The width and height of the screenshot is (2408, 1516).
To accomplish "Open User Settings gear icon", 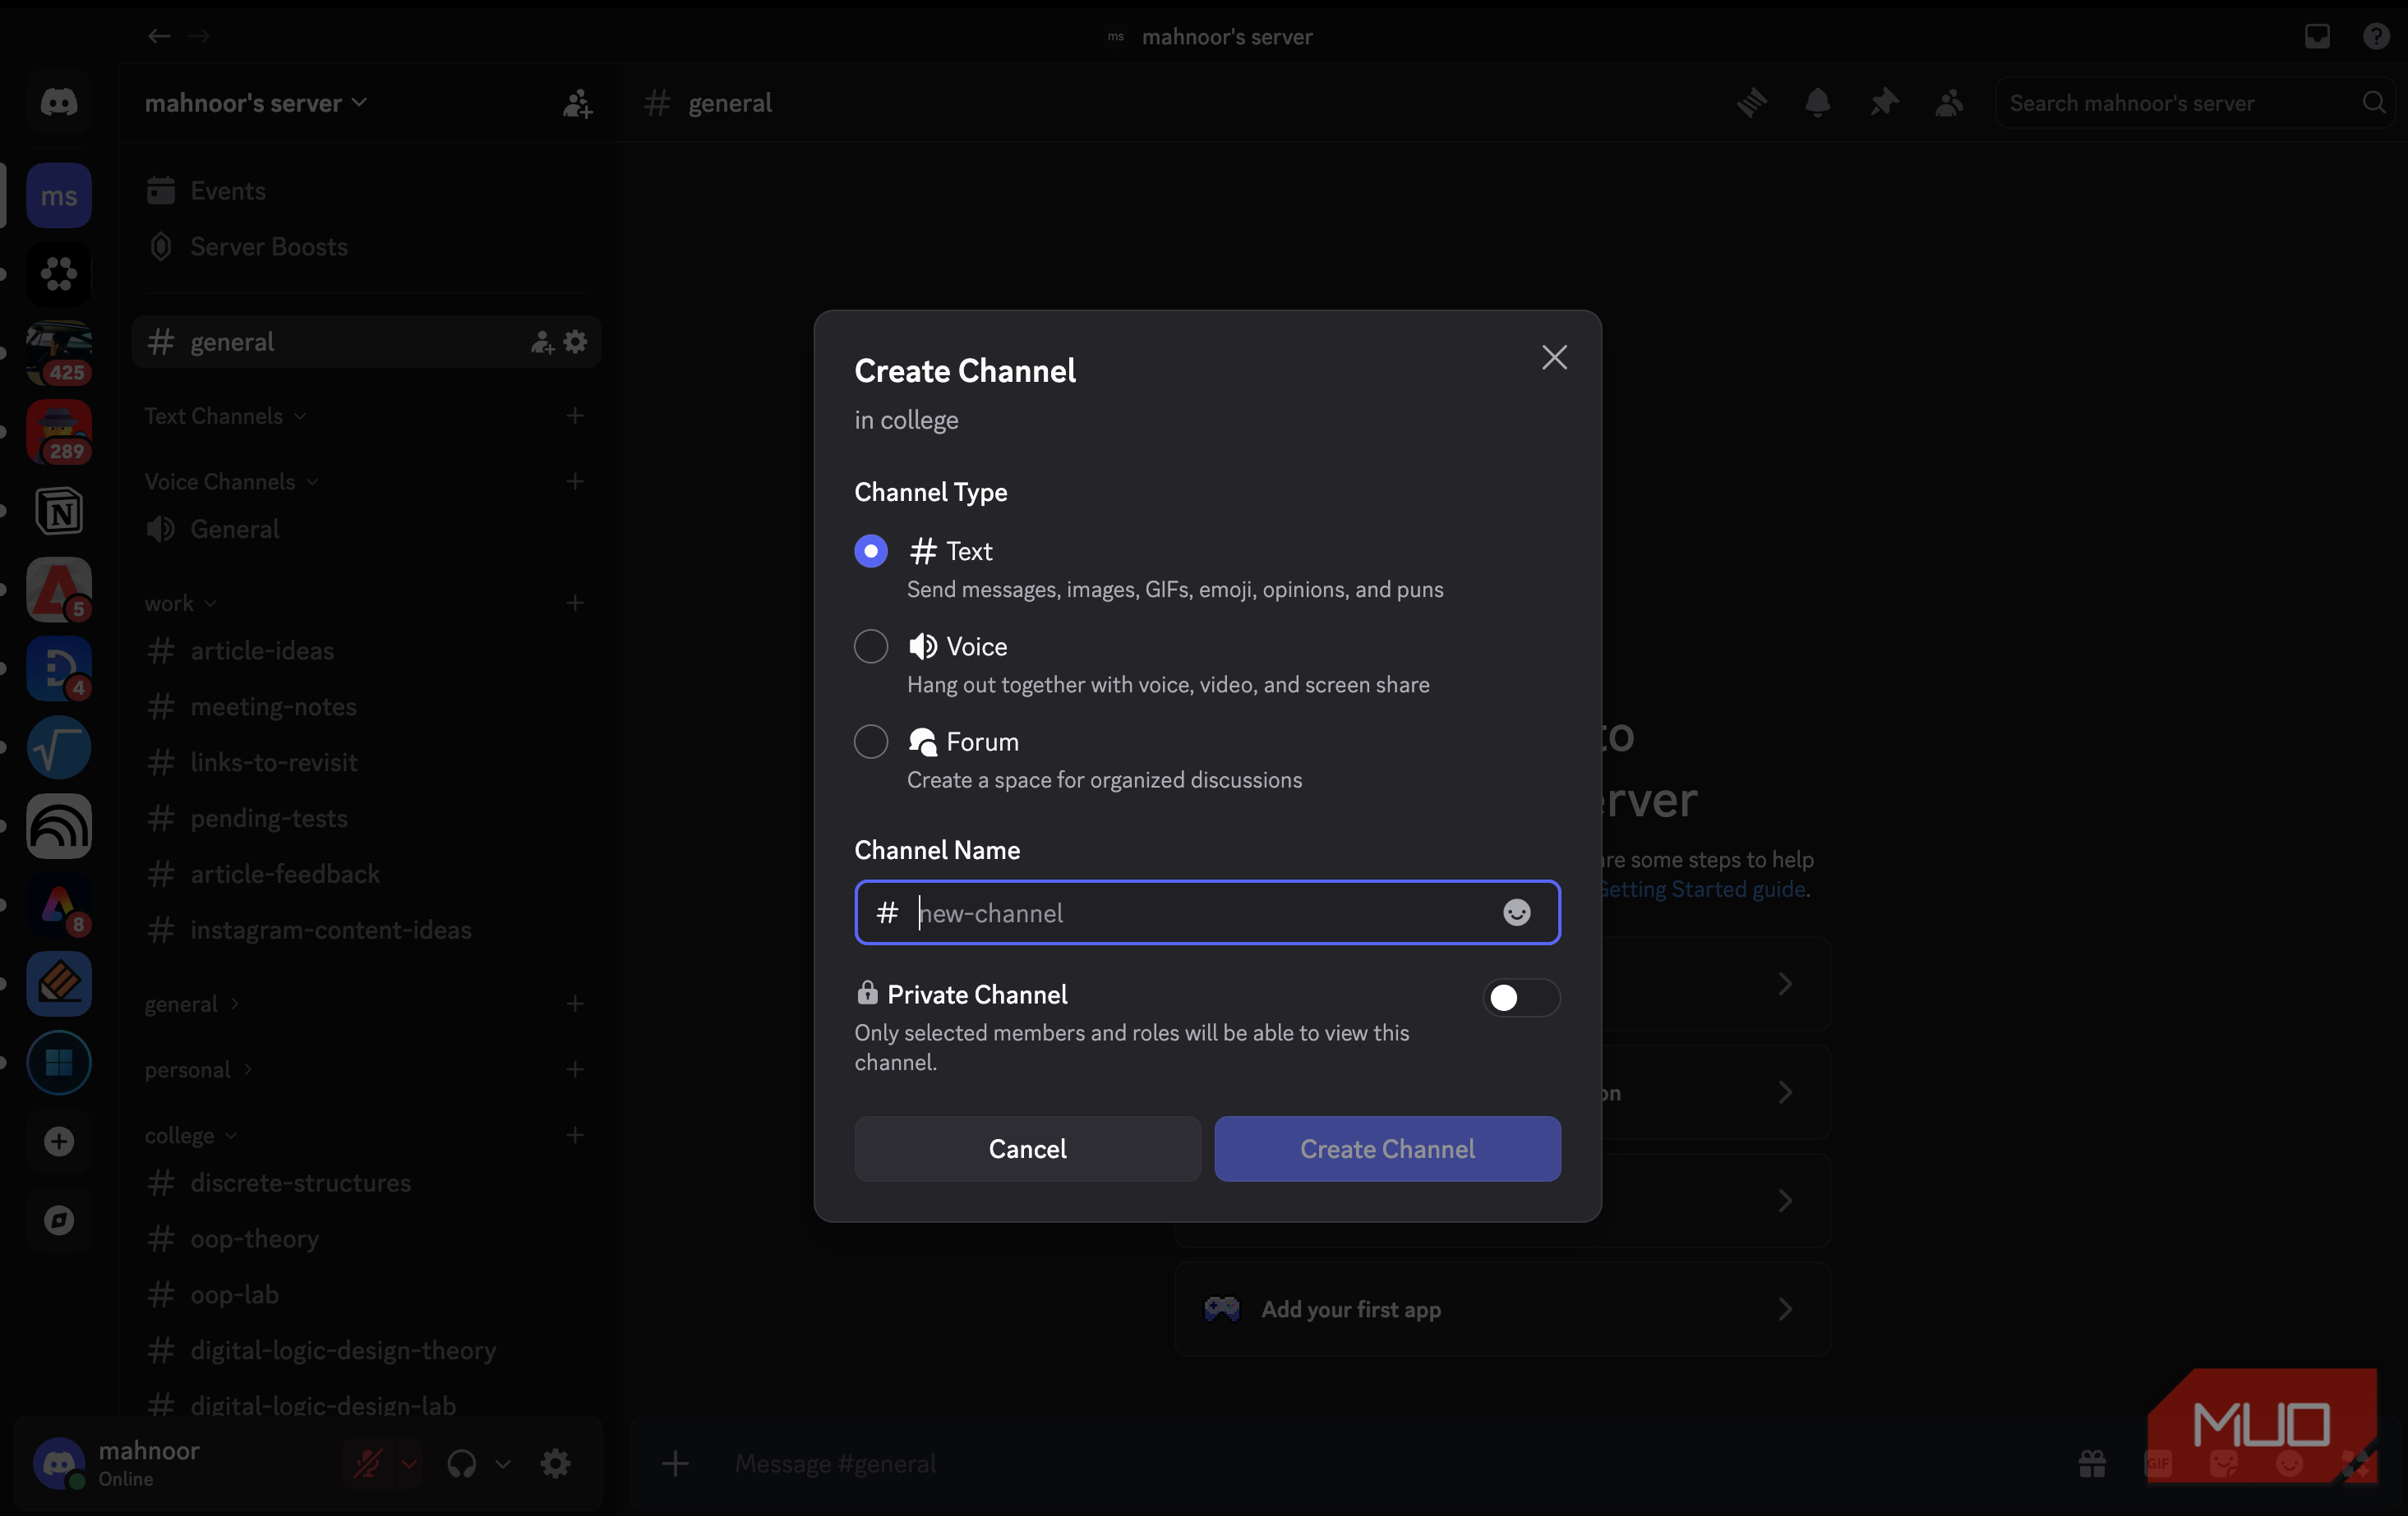I will click(x=555, y=1464).
